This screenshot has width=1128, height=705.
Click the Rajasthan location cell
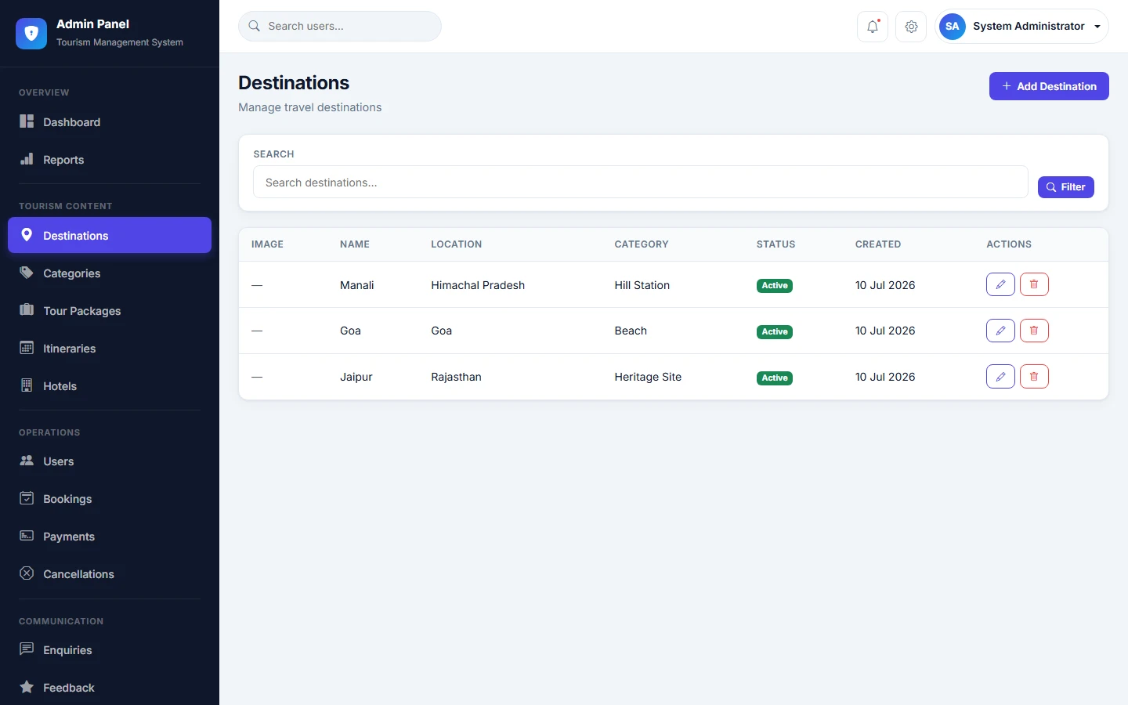coord(456,377)
